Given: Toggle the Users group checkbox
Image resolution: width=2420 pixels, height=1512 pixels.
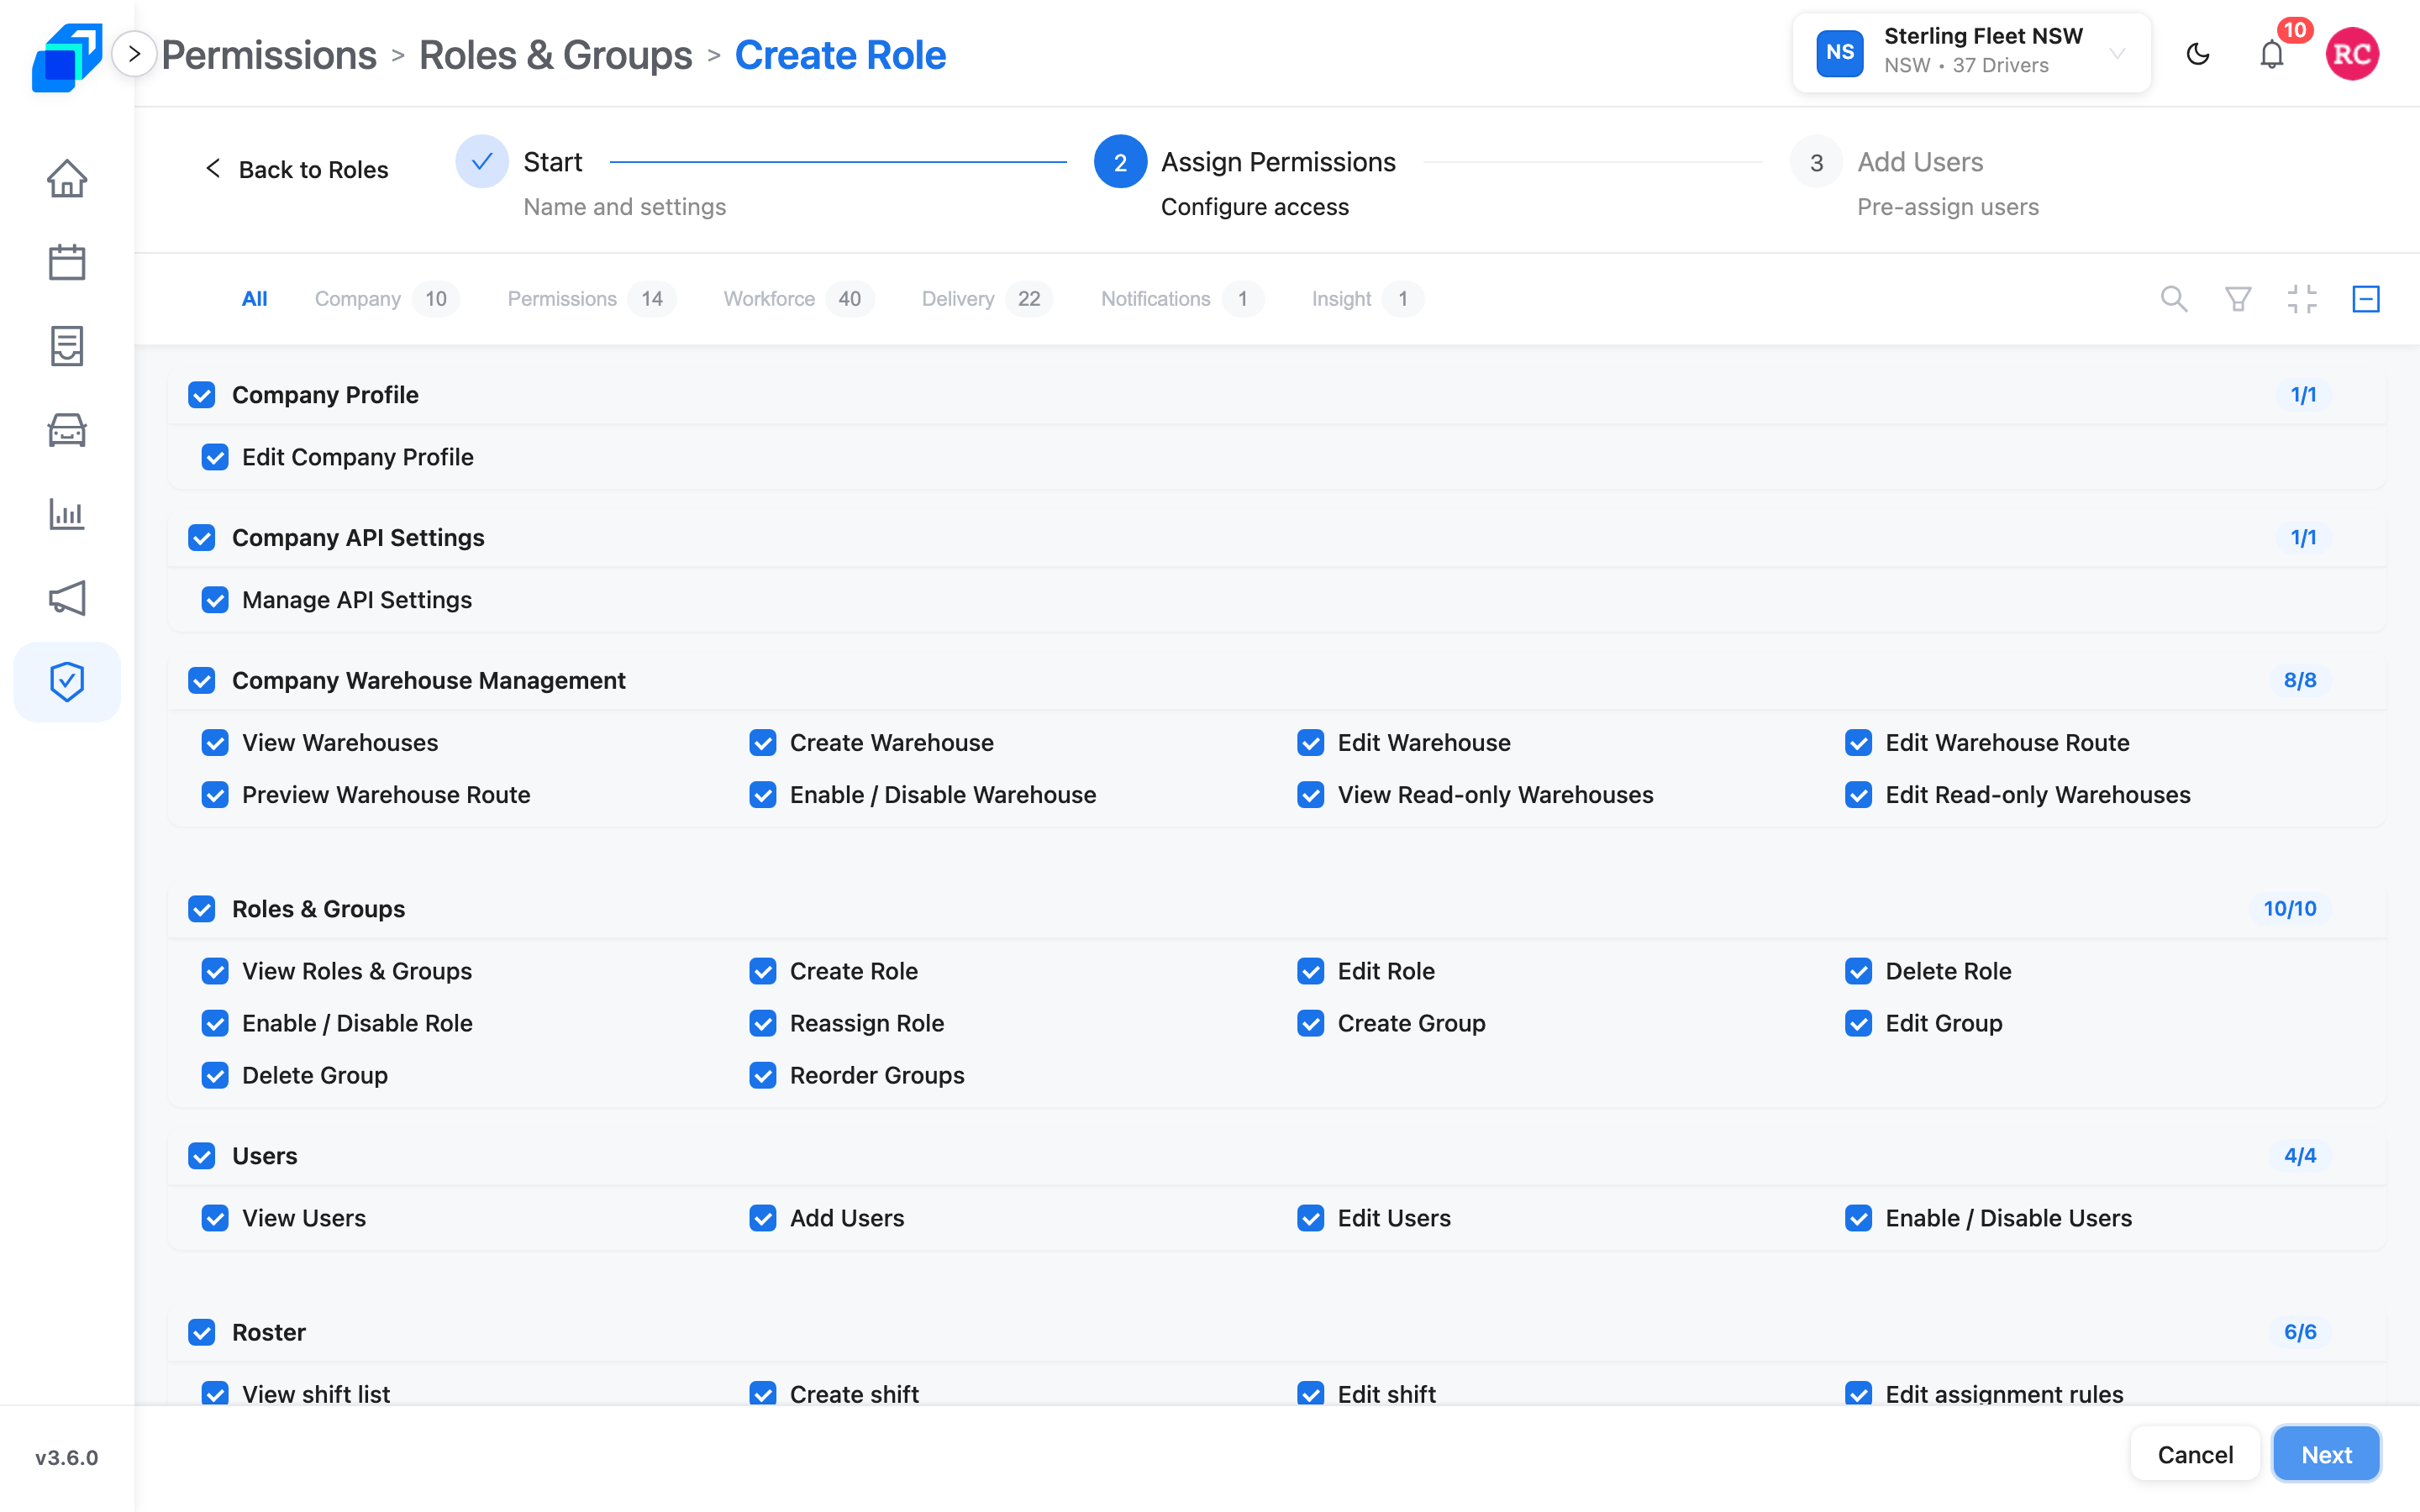Looking at the screenshot, I should (x=202, y=1156).
